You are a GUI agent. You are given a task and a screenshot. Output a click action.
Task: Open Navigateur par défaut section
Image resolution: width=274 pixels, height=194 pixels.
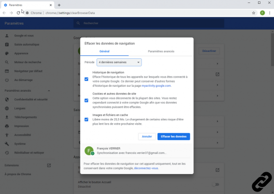pyautogui.click(x=28, y=71)
